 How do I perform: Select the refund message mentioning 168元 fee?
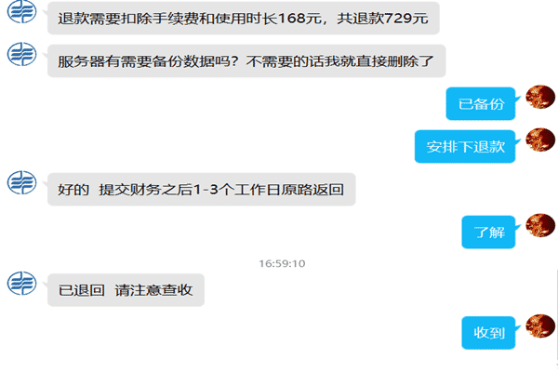pos(244,19)
